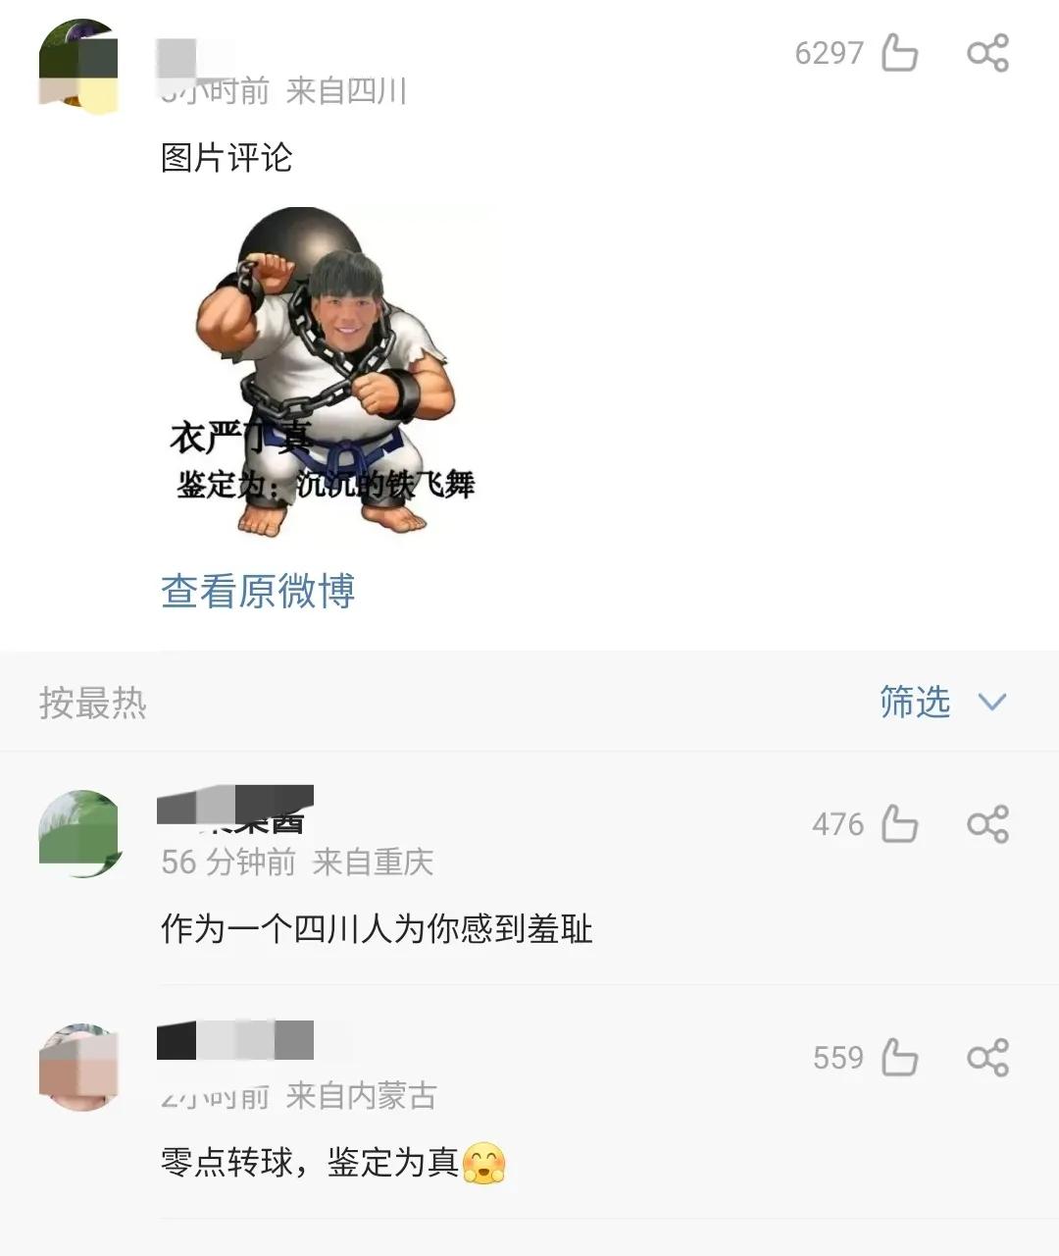View the Inner Mongolia commenter's avatar
Image resolution: width=1059 pixels, height=1256 pixels.
click(x=79, y=1067)
